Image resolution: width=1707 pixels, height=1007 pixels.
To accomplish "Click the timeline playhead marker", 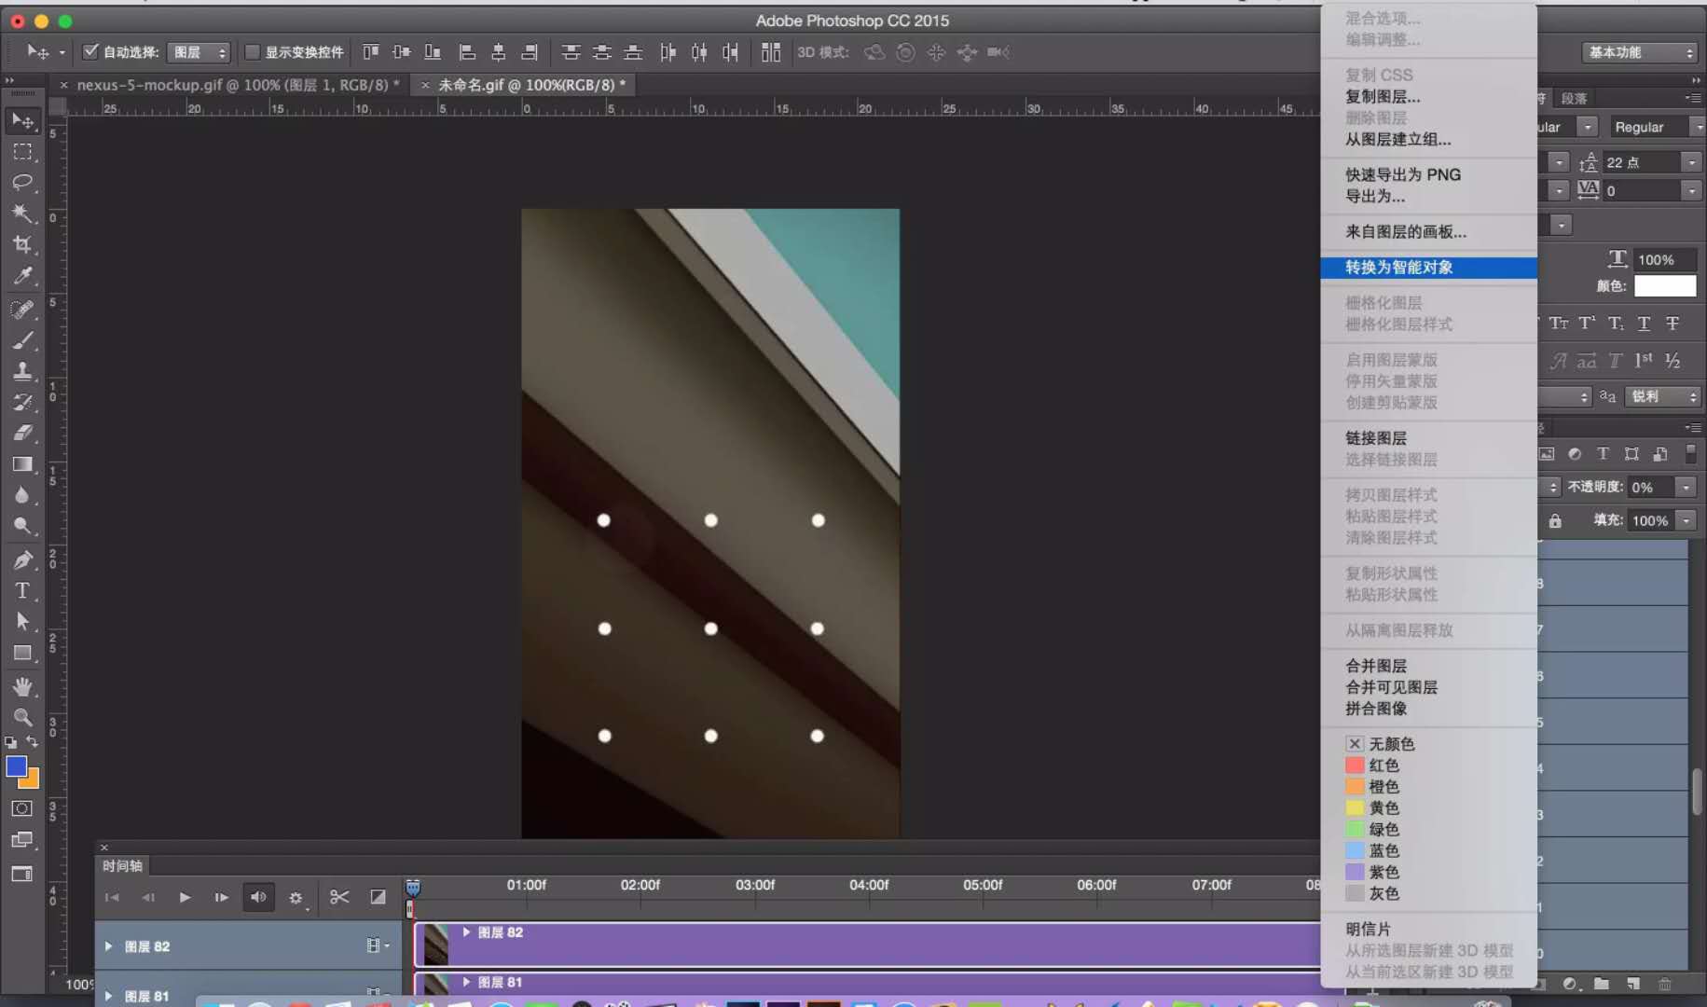I will tap(413, 888).
